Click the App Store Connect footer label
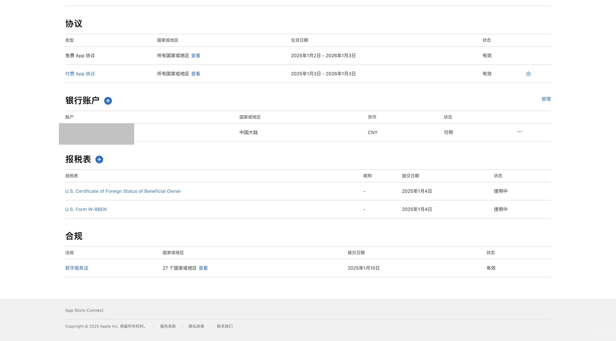Image resolution: width=616 pixels, height=341 pixels. 84,310
